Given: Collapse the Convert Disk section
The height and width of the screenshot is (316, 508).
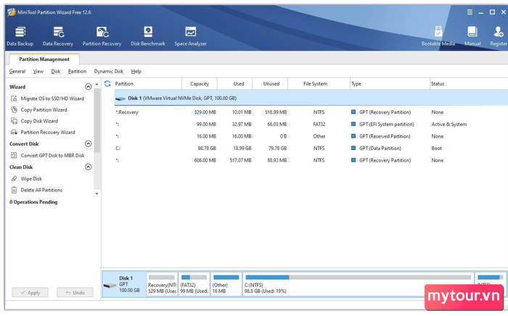Looking at the screenshot, I should 88,144.
